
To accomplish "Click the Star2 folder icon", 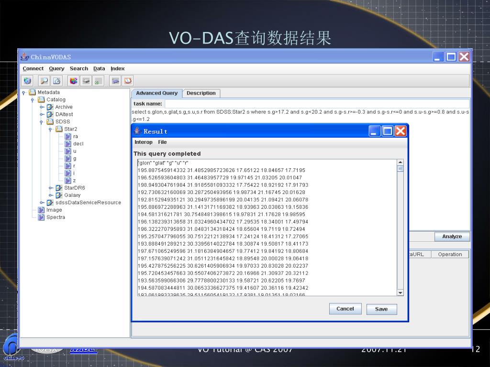I will pyautogui.click(x=59, y=129).
